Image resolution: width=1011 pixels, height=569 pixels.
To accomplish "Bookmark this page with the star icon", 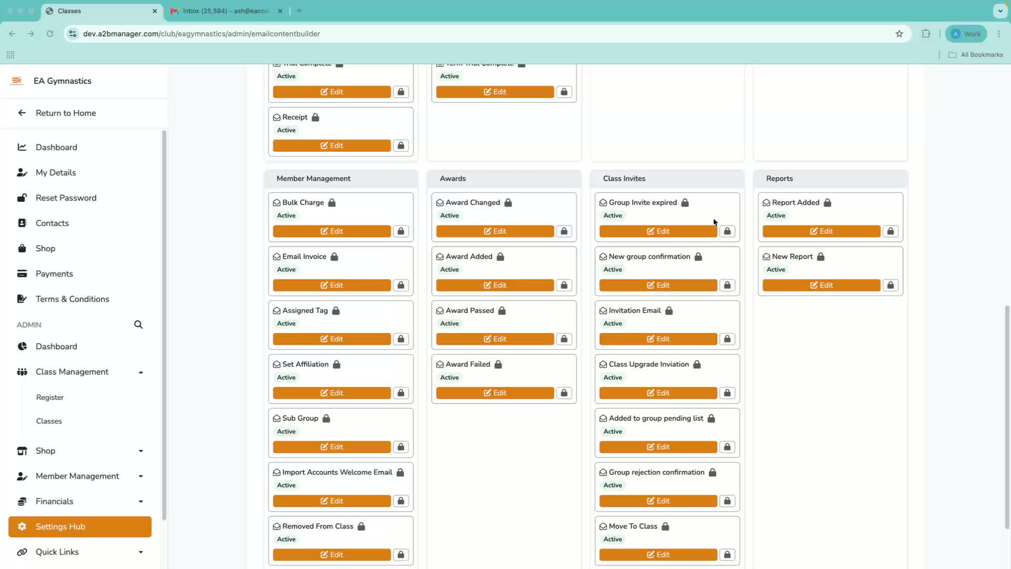I will 899,34.
